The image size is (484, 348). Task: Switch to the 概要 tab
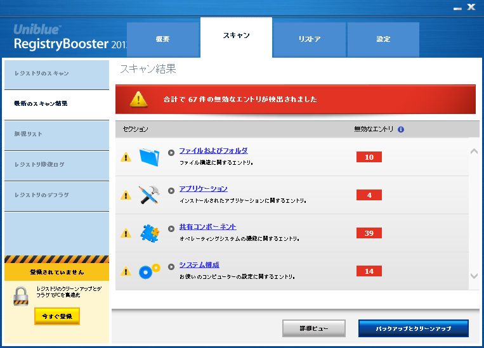pos(163,39)
